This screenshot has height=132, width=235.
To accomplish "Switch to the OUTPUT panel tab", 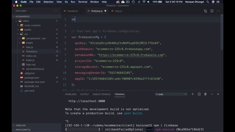I will pyautogui.click(x=84, y=94).
